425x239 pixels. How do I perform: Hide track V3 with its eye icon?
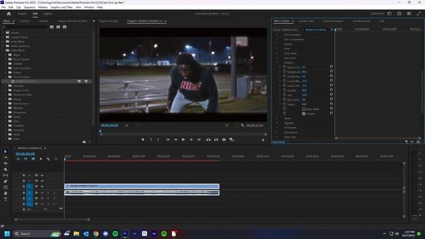(x=42, y=175)
